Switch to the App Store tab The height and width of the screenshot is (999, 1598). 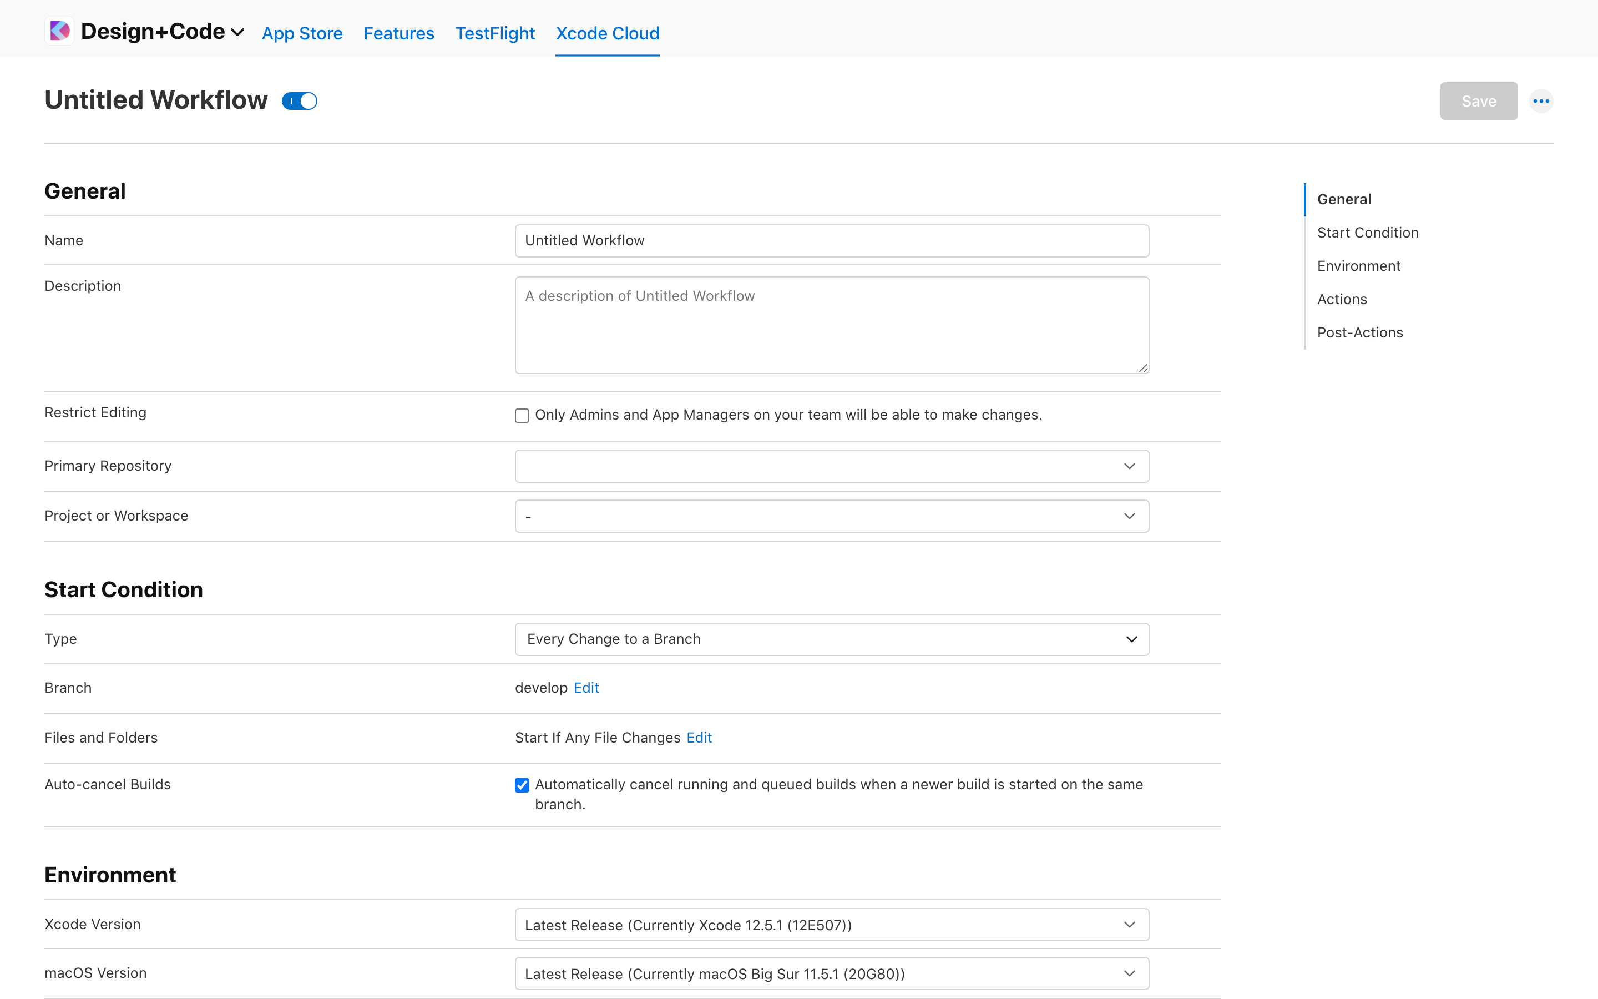[x=302, y=33]
